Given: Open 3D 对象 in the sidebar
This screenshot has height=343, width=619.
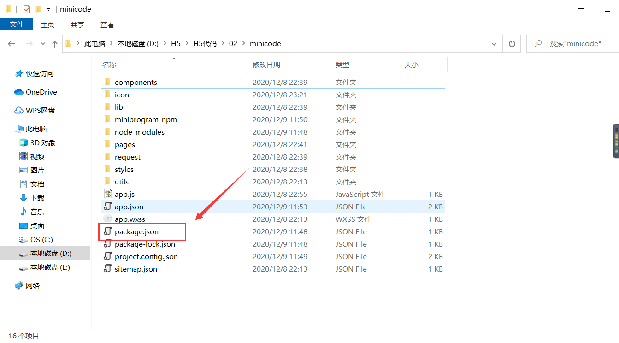Looking at the screenshot, I should tap(43, 143).
